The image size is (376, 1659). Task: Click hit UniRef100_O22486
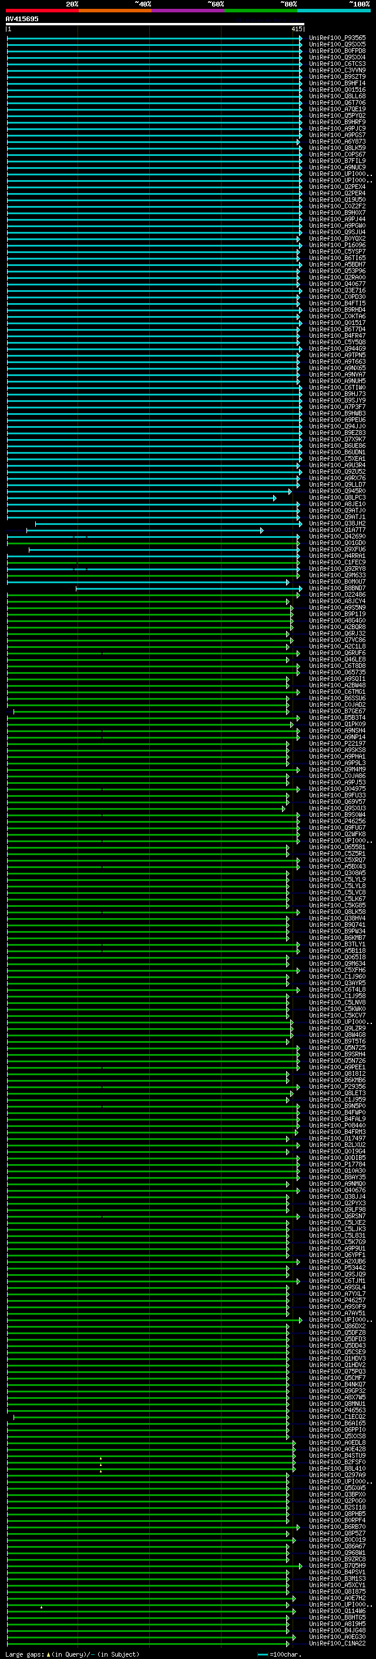(x=337, y=595)
